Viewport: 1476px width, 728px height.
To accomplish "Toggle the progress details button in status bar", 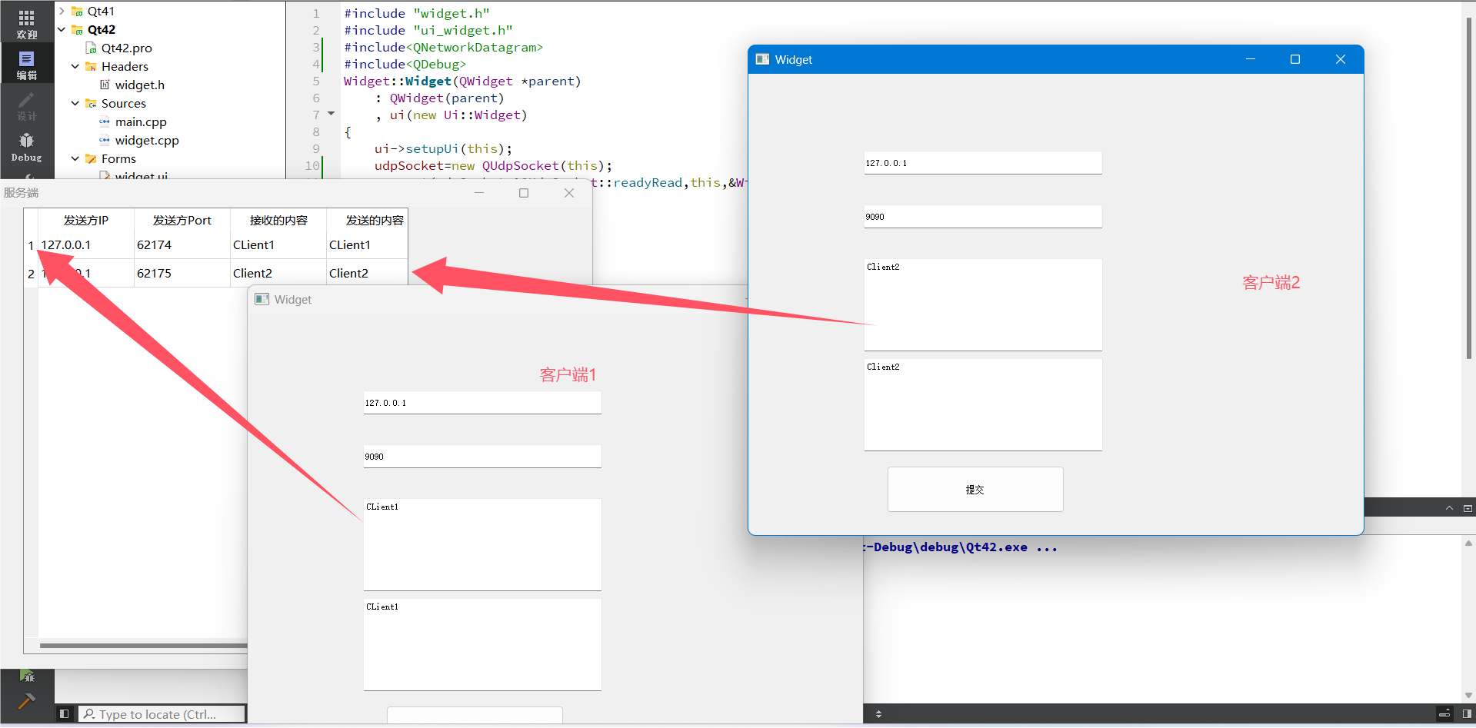I will pos(1444,714).
